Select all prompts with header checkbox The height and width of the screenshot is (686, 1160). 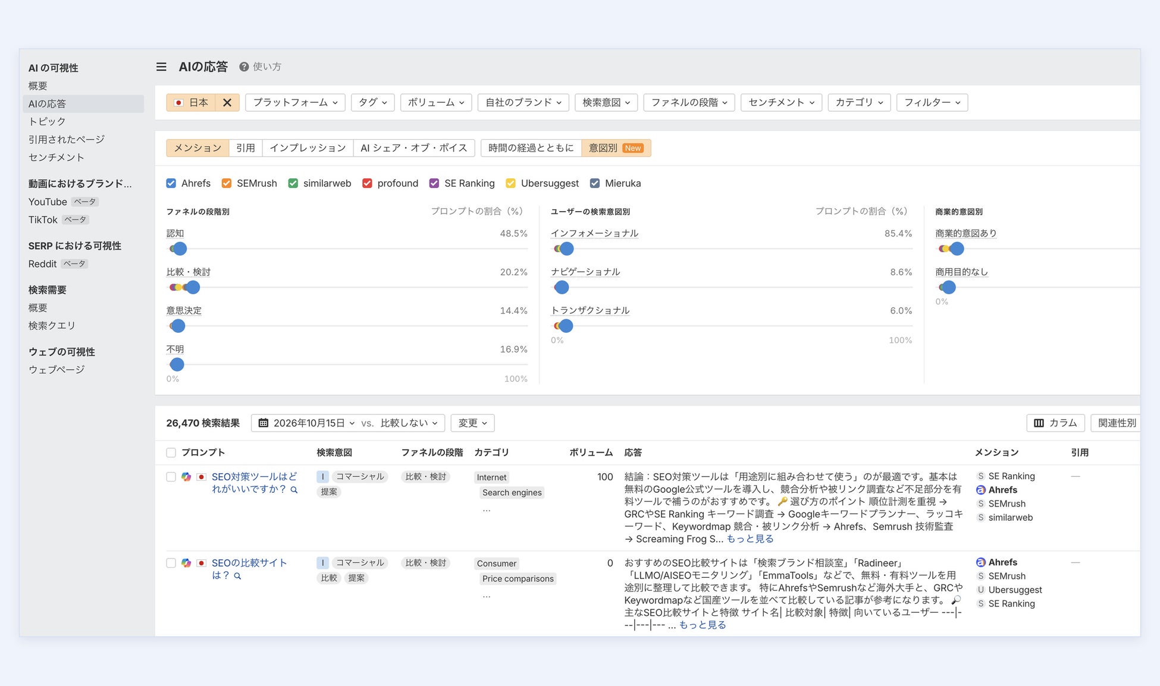point(171,452)
